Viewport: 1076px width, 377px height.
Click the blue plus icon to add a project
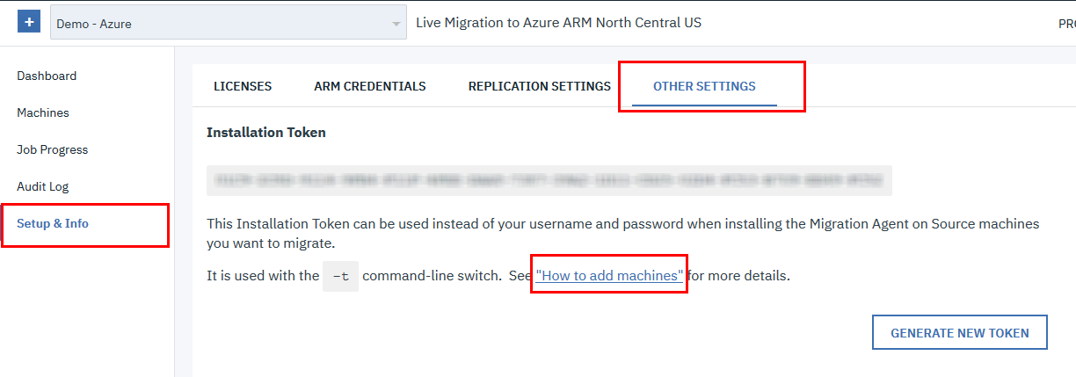click(x=29, y=23)
